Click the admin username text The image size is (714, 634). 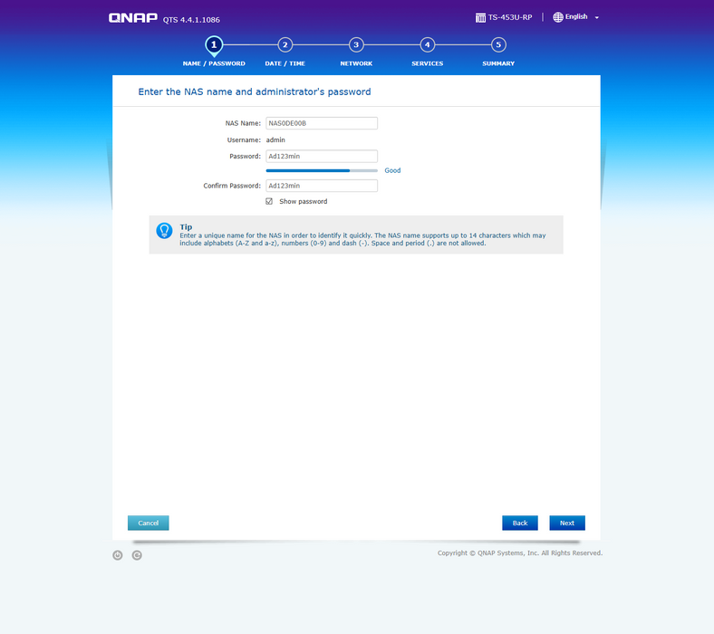click(275, 139)
